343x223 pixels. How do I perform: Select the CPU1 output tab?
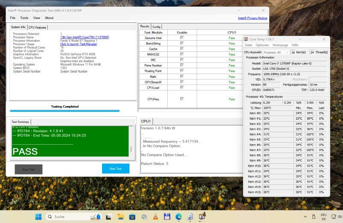(146, 121)
